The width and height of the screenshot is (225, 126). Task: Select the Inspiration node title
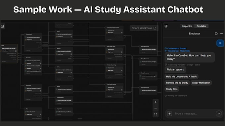click(60, 109)
